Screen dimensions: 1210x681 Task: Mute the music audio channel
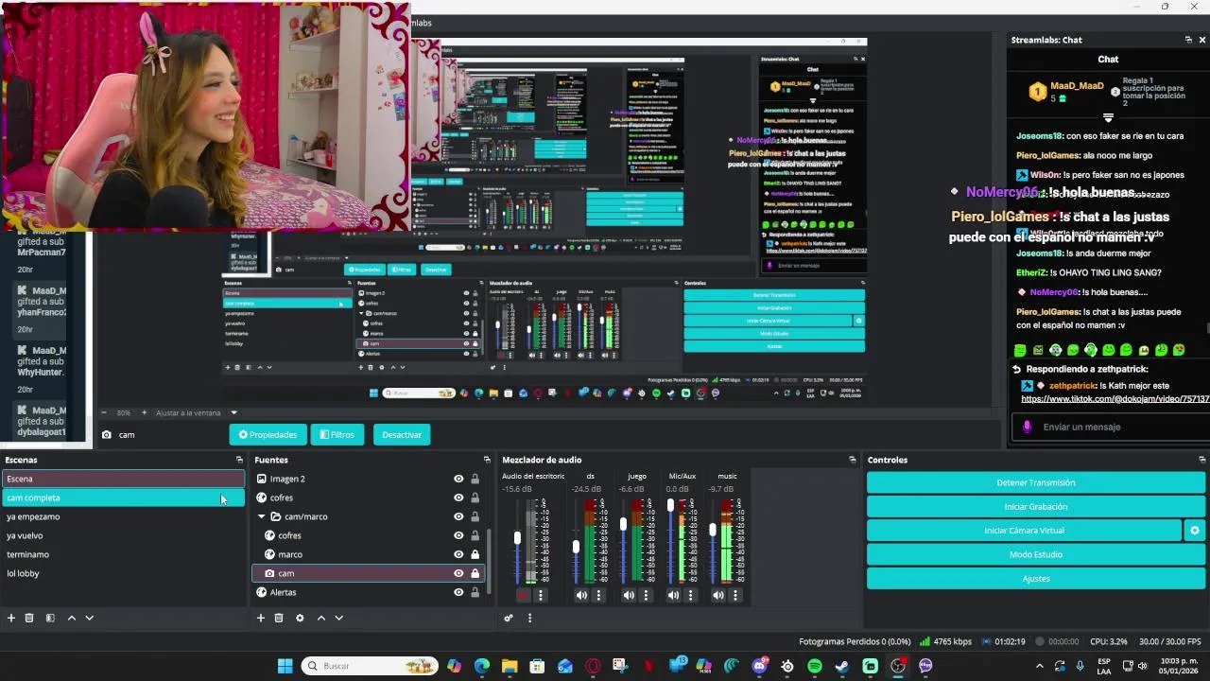click(x=718, y=595)
